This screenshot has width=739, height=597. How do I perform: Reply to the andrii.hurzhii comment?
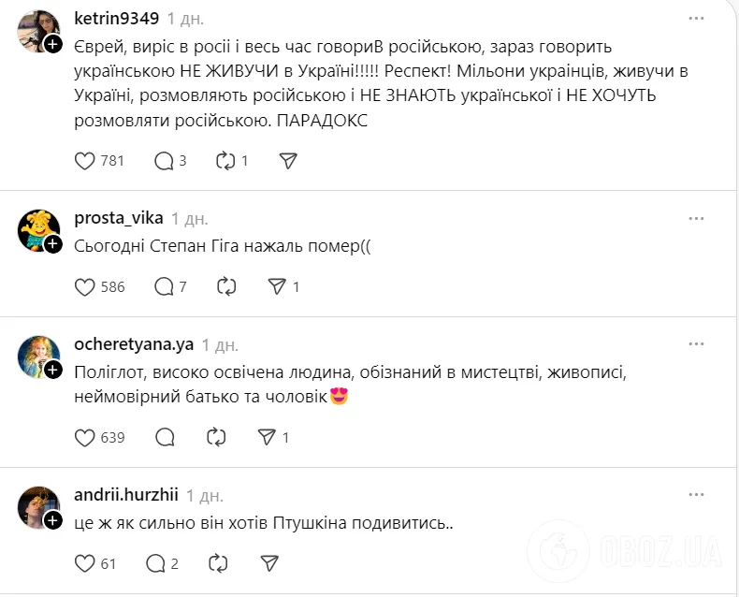pyautogui.click(x=156, y=563)
